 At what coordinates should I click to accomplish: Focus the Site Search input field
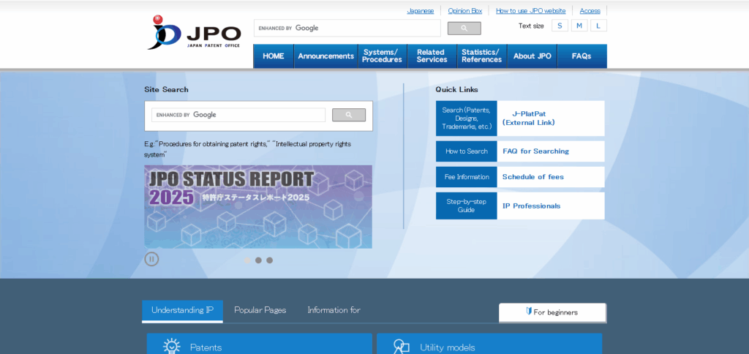[238, 115]
